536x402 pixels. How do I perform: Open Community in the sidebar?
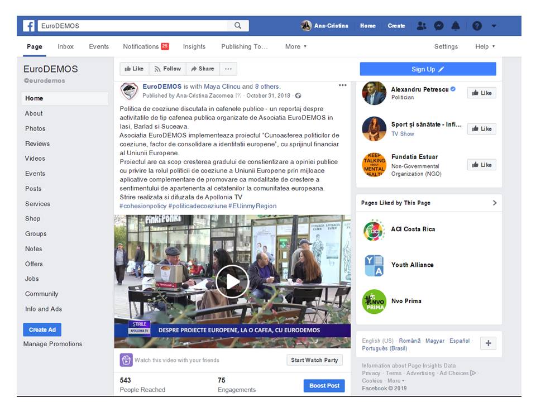pyautogui.click(x=42, y=294)
